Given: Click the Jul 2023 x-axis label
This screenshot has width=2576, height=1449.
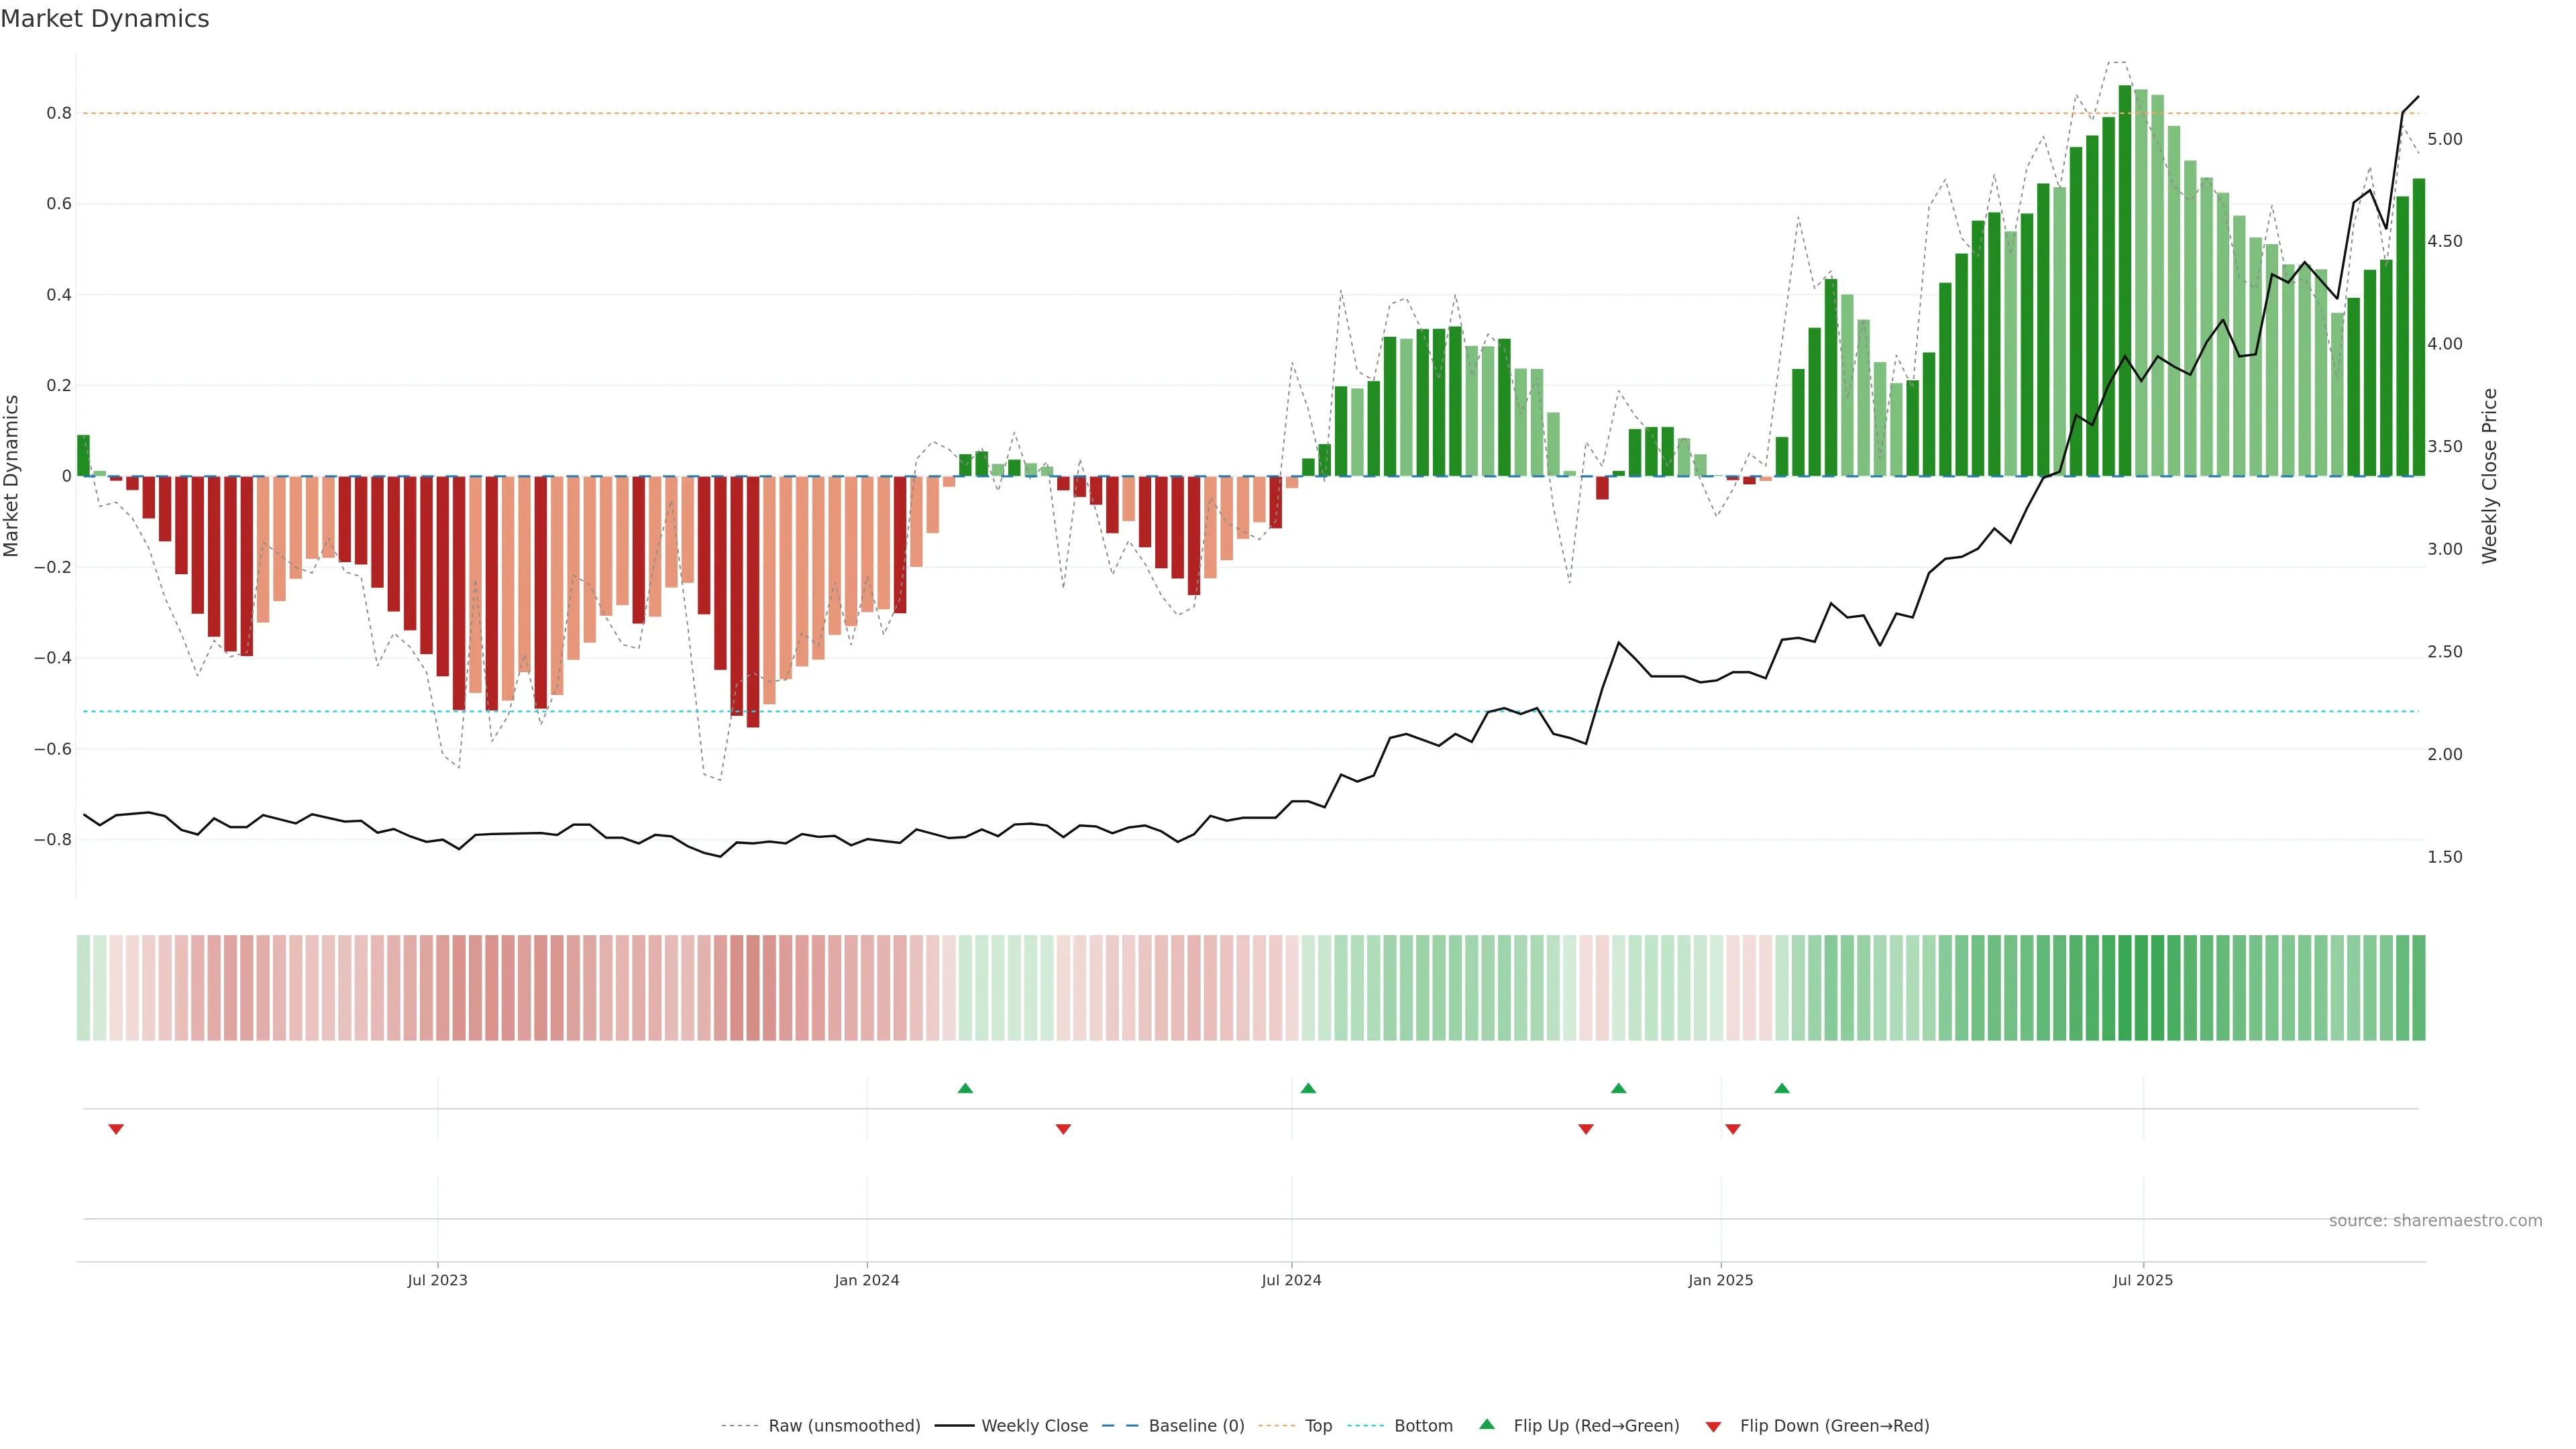Looking at the screenshot, I should [x=437, y=1280].
